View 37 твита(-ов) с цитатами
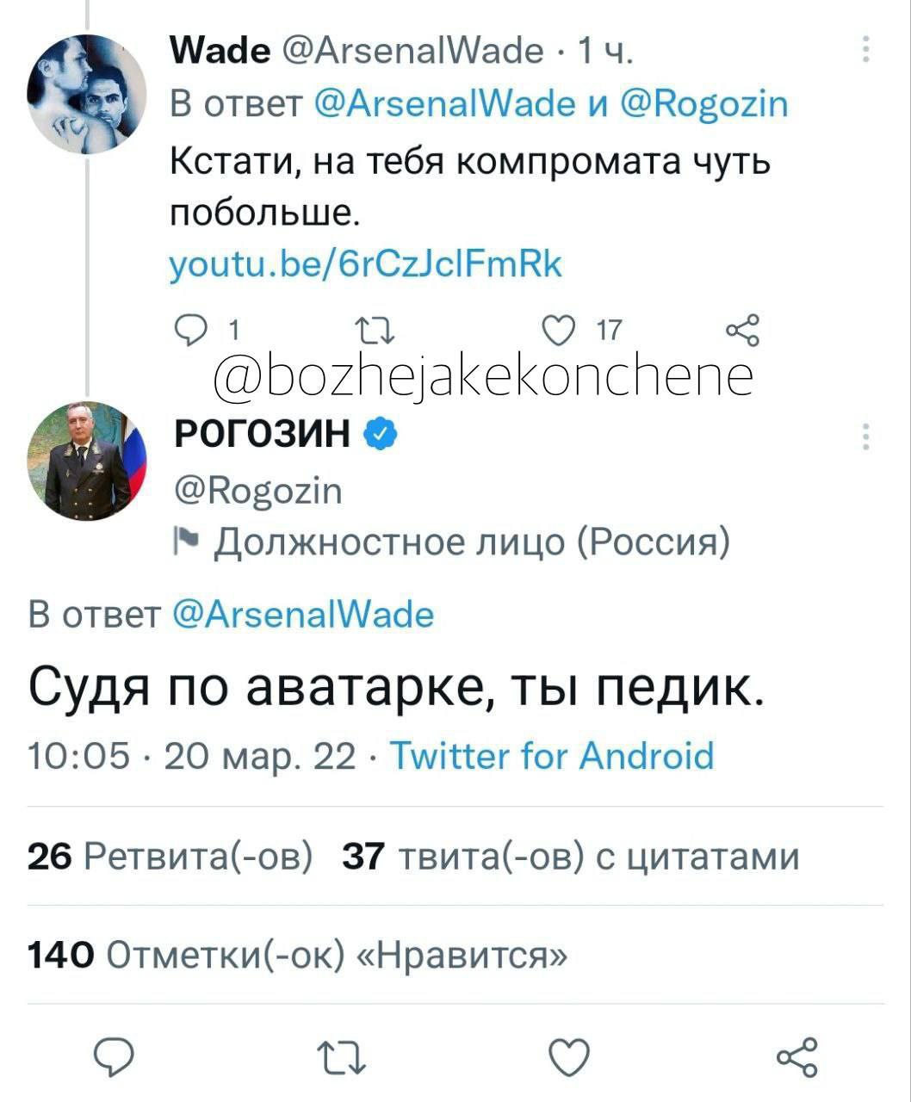This screenshot has width=911, height=1102. pos(571,857)
